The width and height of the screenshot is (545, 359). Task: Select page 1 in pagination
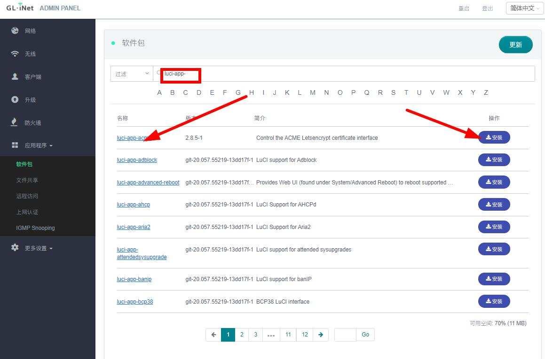228,335
